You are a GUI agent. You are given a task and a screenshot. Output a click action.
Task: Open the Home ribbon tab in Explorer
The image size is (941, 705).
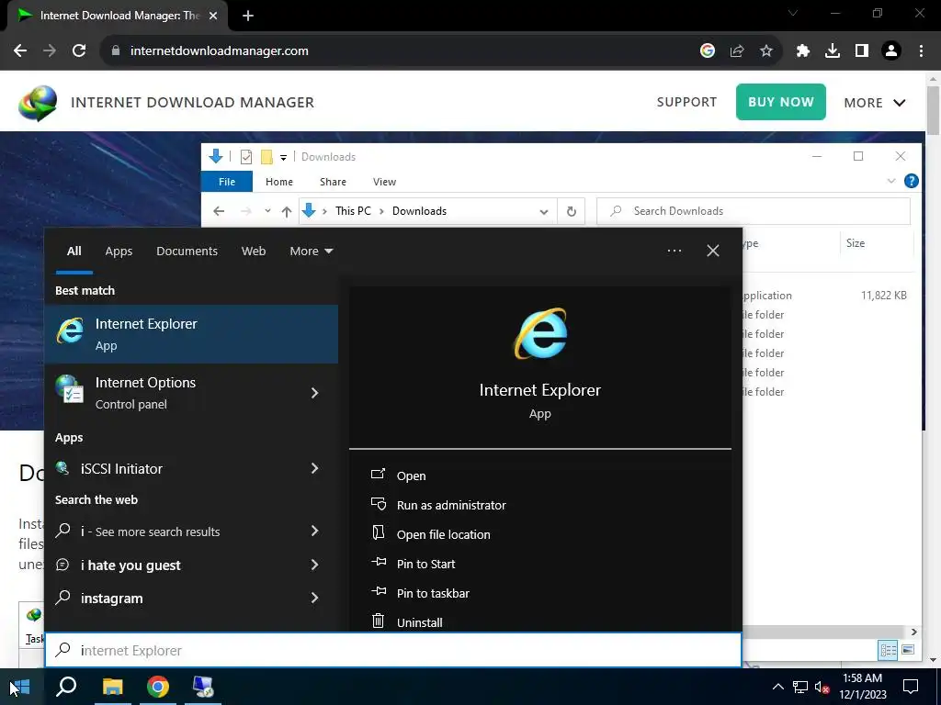279,182
